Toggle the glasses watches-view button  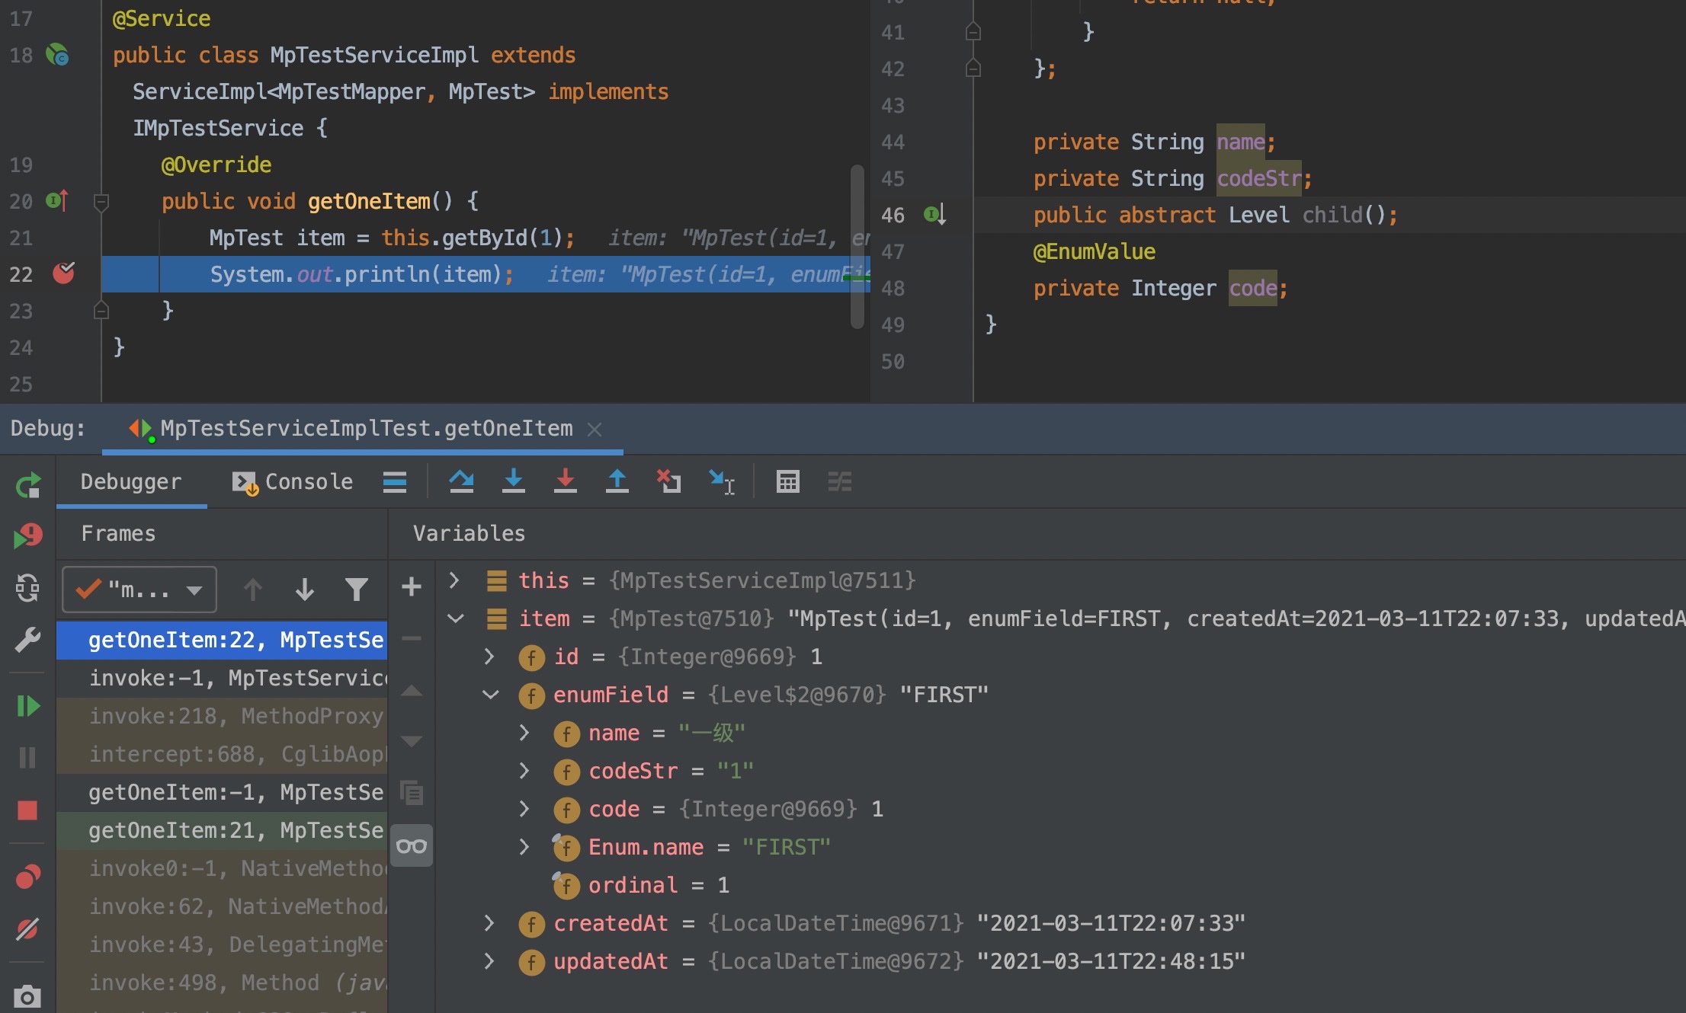[x=412, y=846]
